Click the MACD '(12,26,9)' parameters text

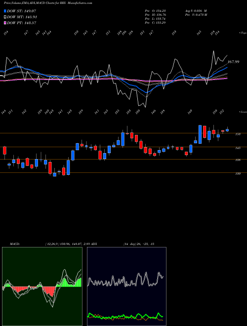point(51,244)
